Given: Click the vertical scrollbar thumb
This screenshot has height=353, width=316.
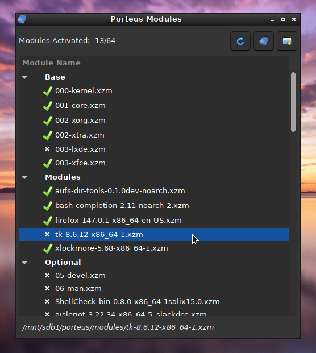Looking at the screenshot, I should pos(293,102).
